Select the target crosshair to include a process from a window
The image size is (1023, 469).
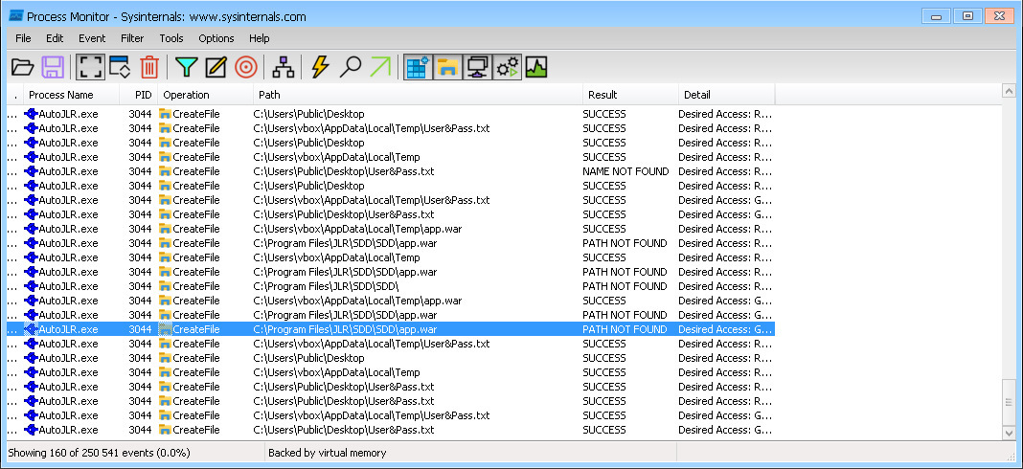coord(246,67)
